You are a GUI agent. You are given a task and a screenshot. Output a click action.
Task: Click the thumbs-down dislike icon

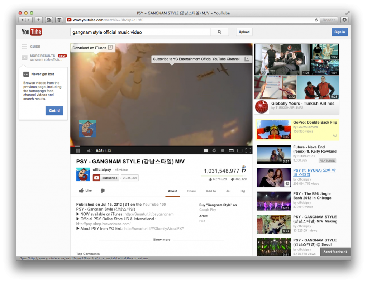(103, 191)
